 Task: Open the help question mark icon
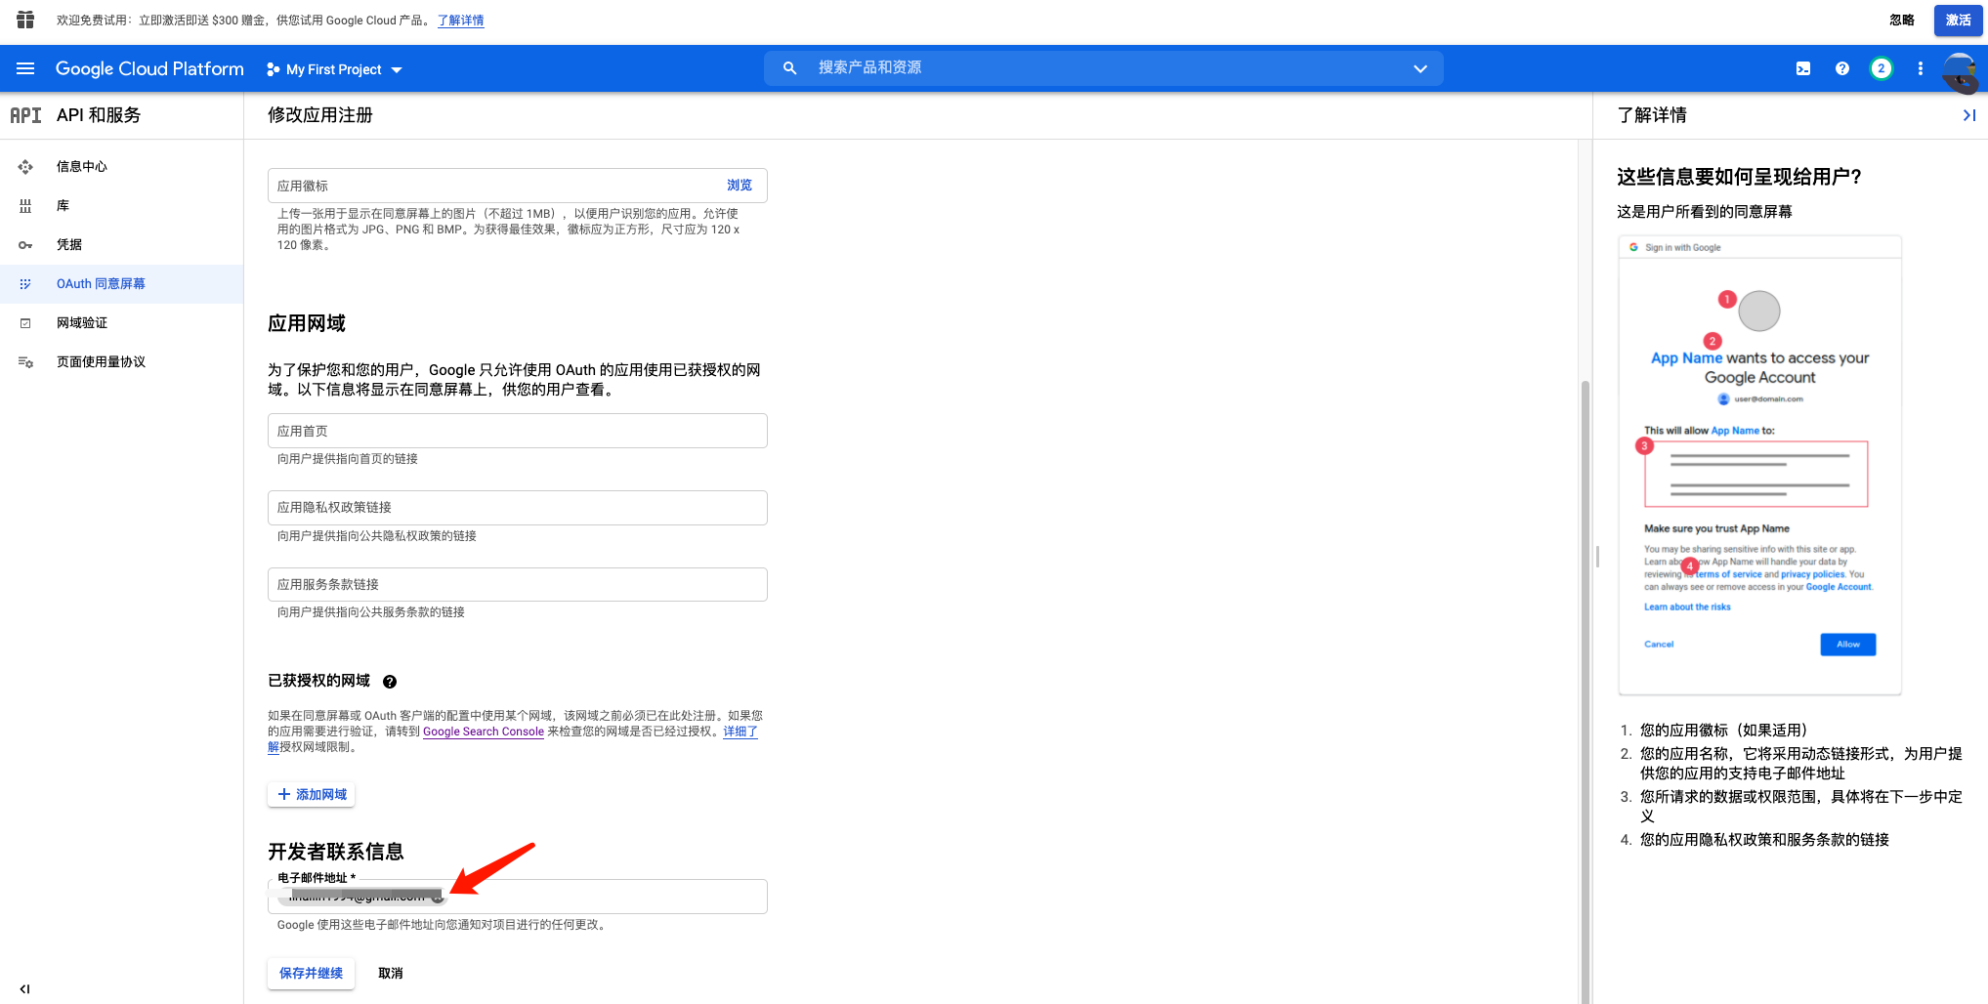point(1842,68)
